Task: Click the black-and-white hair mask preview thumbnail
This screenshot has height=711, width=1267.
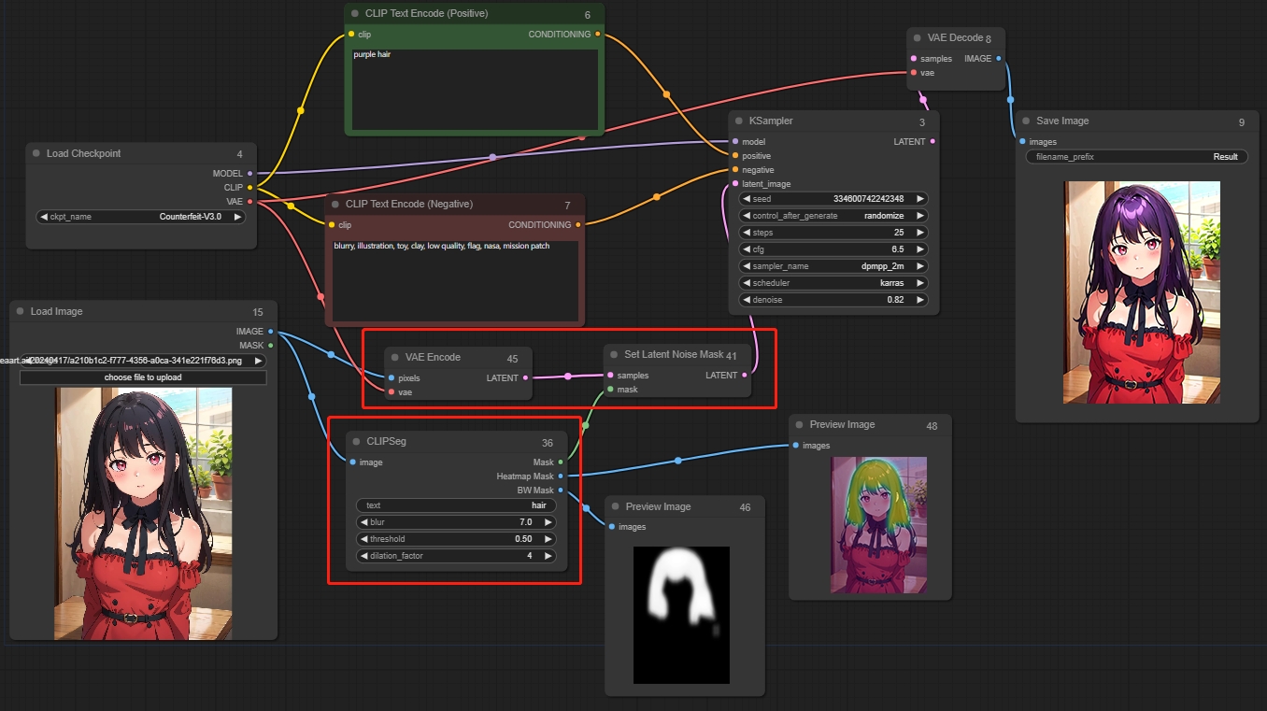Action: [681, 615]
